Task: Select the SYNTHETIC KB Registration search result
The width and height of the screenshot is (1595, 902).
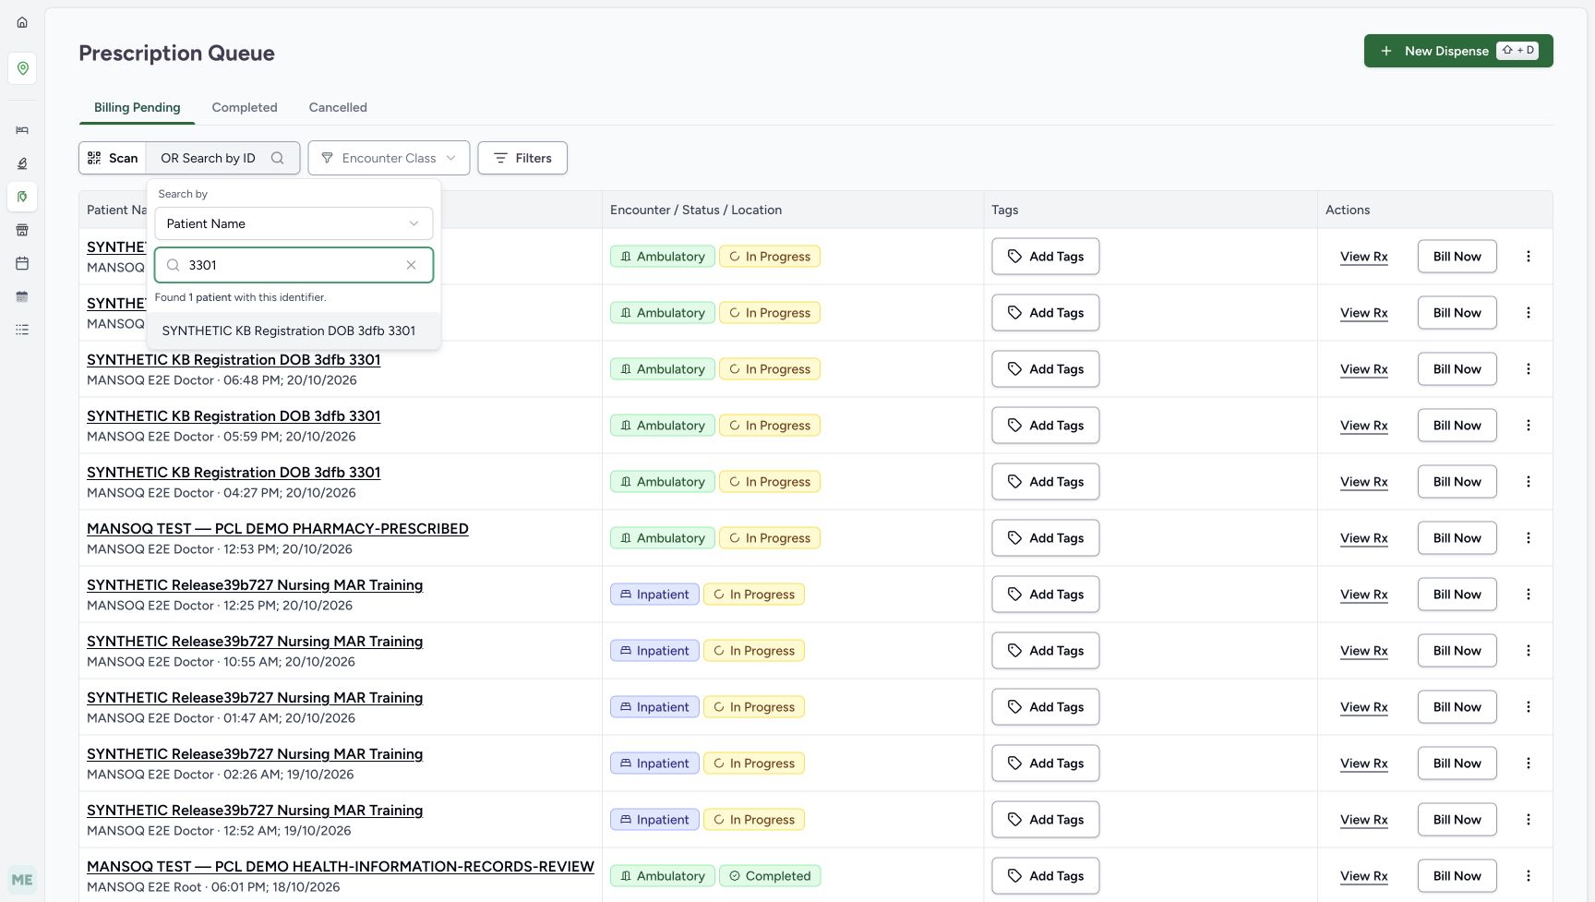Action: pos(294,331)
